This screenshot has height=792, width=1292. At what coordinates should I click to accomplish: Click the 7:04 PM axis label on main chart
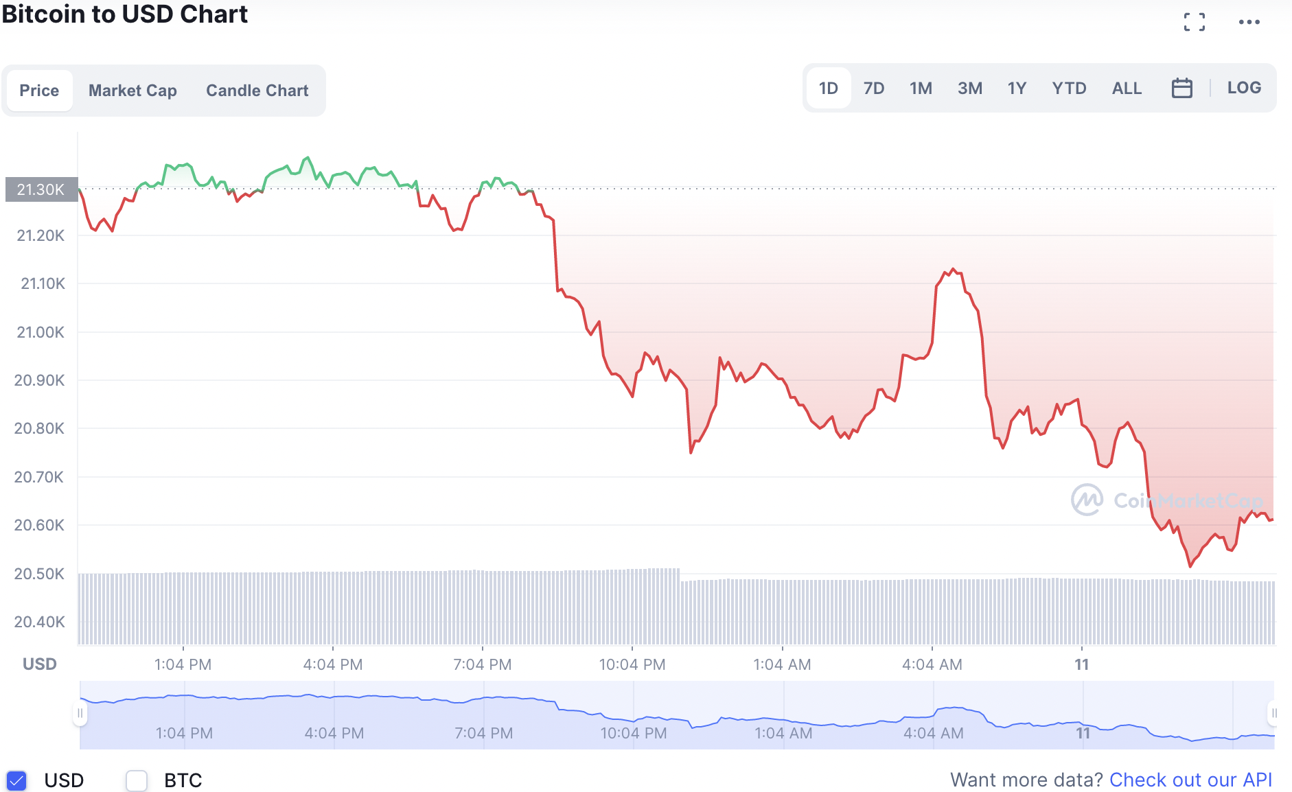483,664
